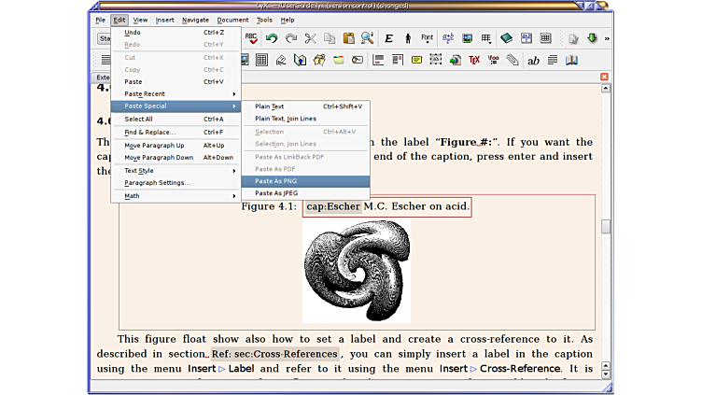Click the undo arrow toolbar icon

click(271, 38)
